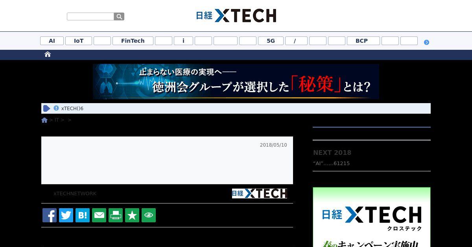Click the green eye watch icon
This screenshot has height=247, width=472.
click(x=149, y=215)
